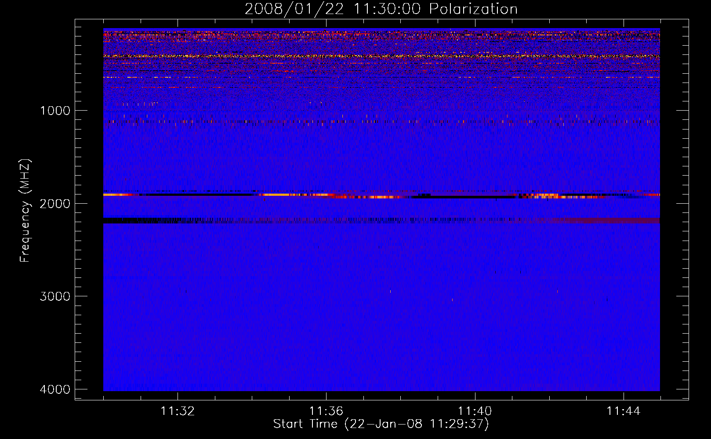The height and width of the screenshot is (439, 711).
Task: Click the 1000 frequency tick label
Action: (x=55, y=110)
